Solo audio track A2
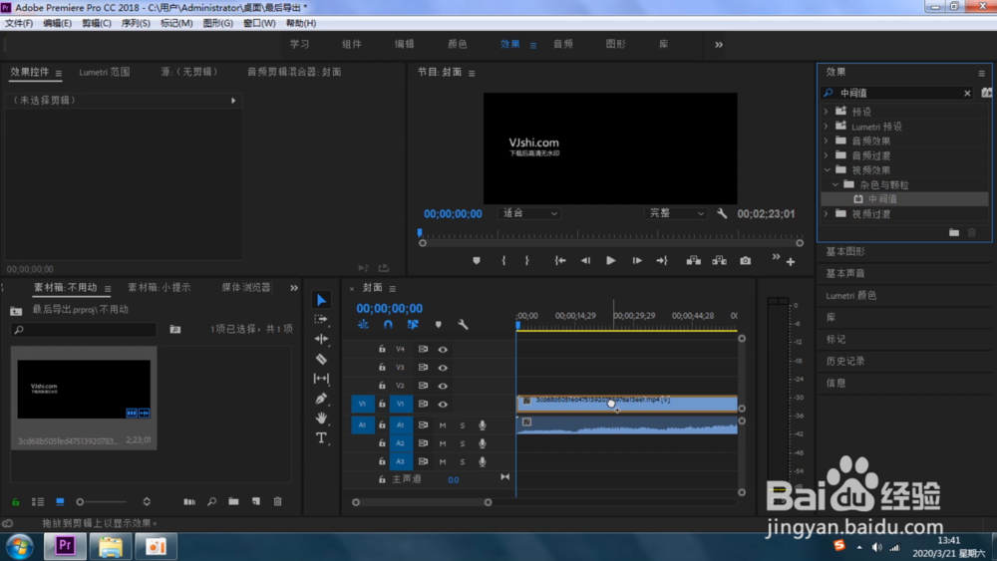 point(463,443)
